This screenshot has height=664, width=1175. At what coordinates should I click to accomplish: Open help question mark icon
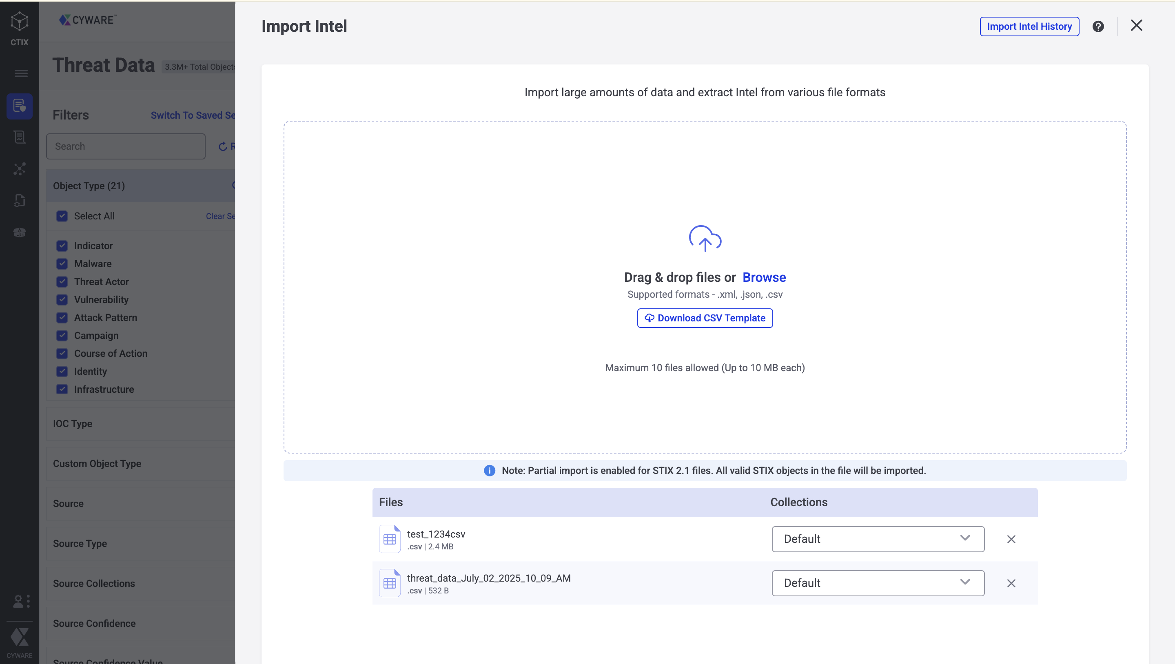pos(1098,27)
